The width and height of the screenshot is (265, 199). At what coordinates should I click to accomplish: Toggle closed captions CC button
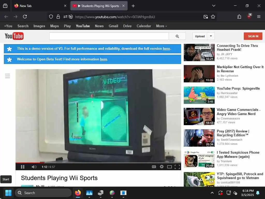point(154,167)
